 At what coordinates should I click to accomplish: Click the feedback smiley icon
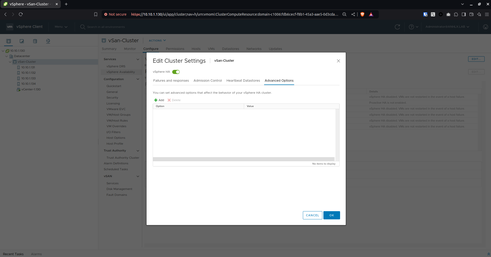point(485,27)
